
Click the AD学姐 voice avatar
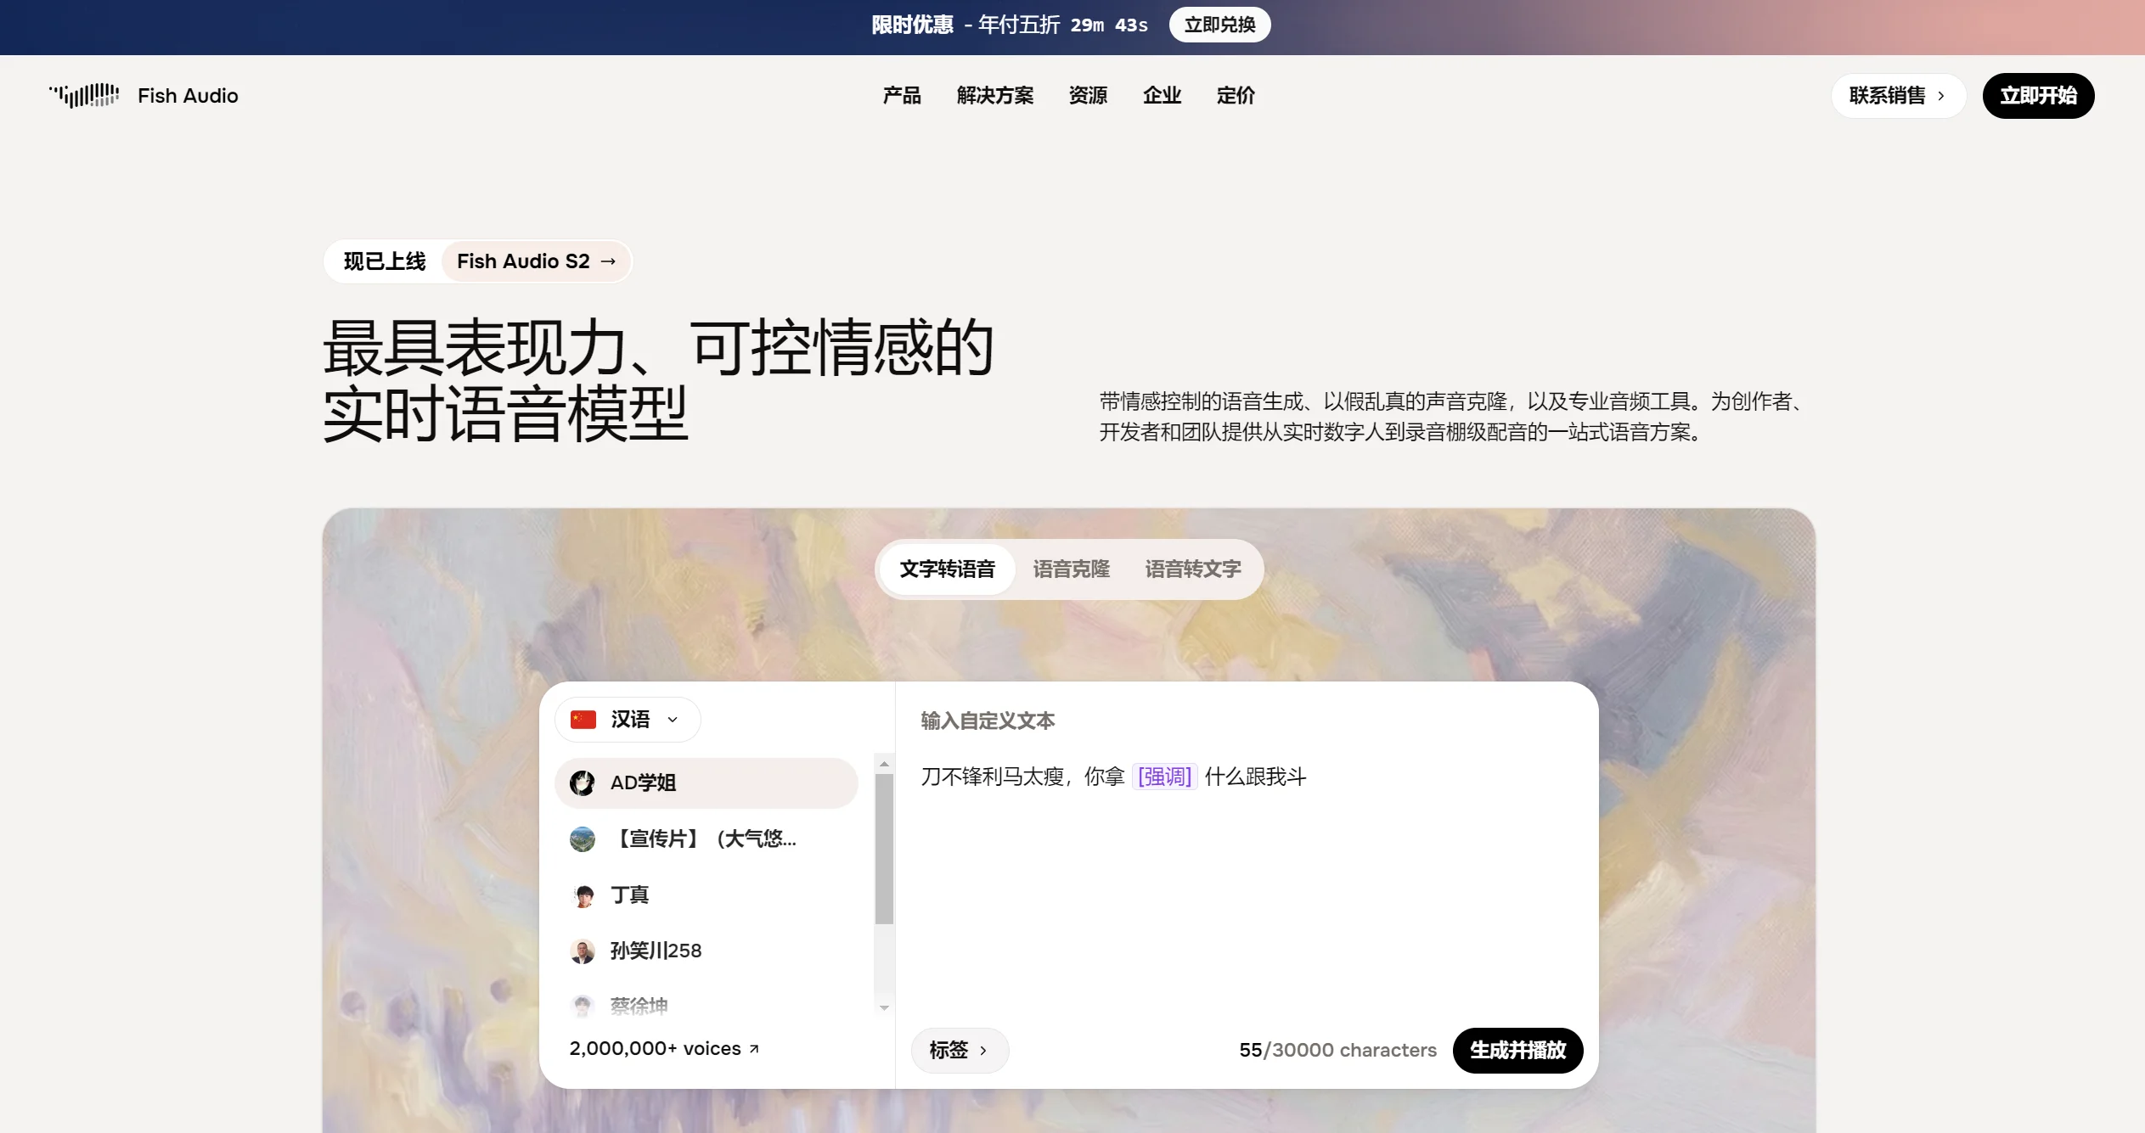(582, 782)
